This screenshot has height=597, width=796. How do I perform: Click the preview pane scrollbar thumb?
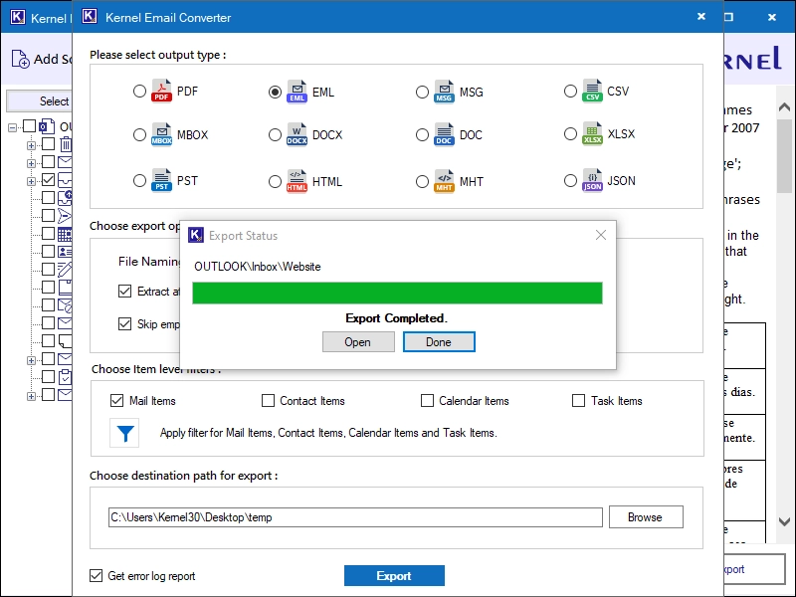784,156
